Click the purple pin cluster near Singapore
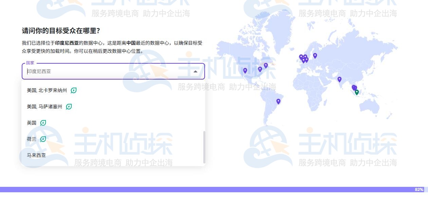Screen dimensions: 428x197 tap(354, 87)
